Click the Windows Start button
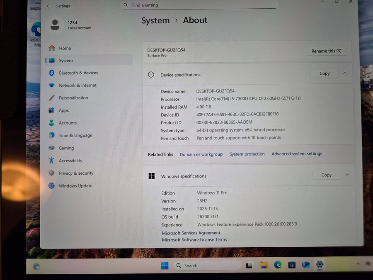The image size is (373, 280). click(x=165, y=266)
